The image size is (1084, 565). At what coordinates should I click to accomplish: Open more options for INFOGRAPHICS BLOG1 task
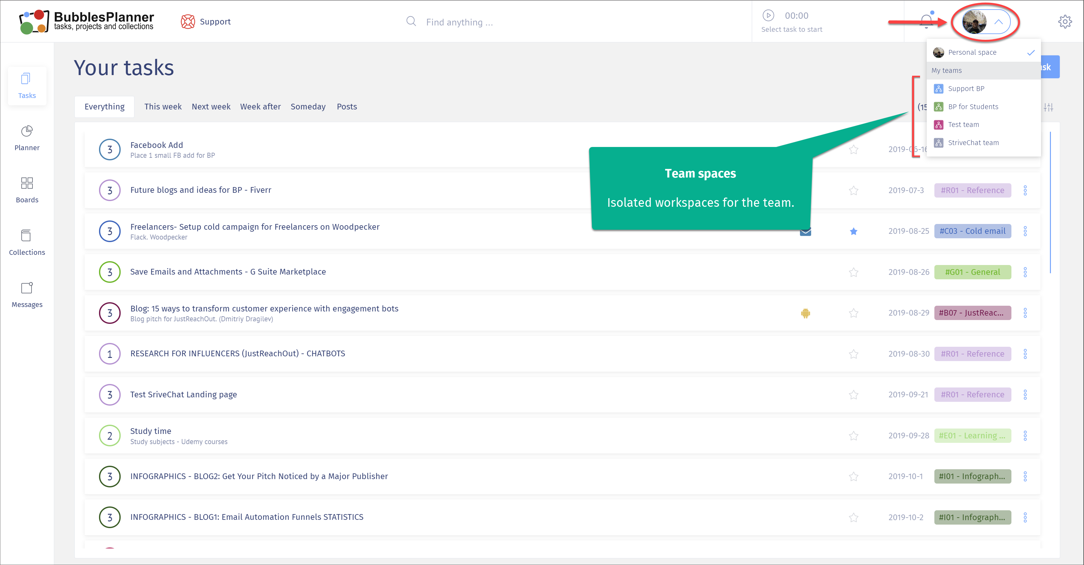click(x=1025, y=518)
